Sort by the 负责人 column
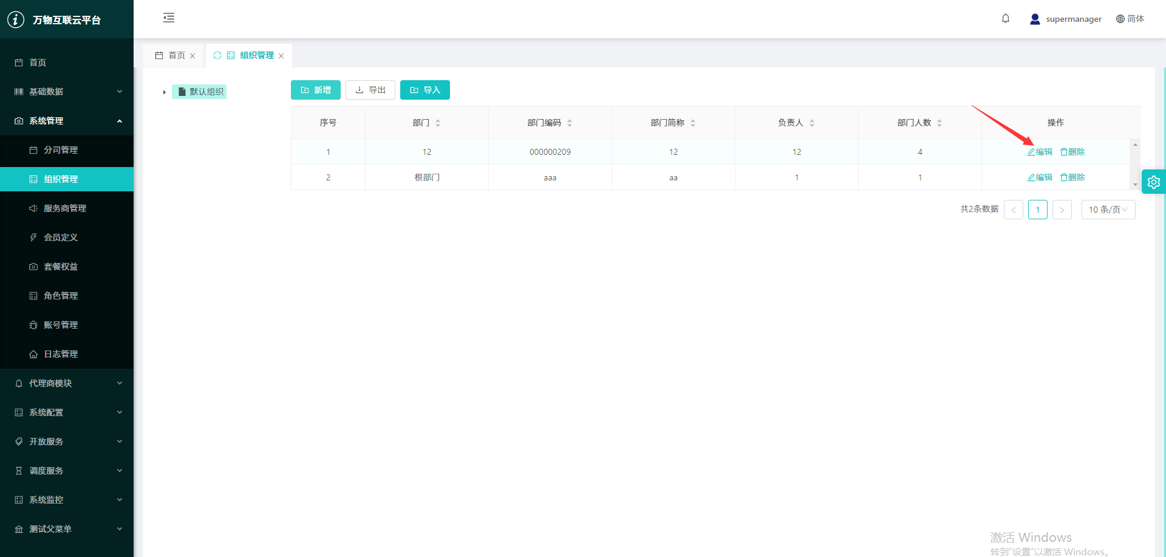The image size is (1166, 557). (x=812, y=123)
